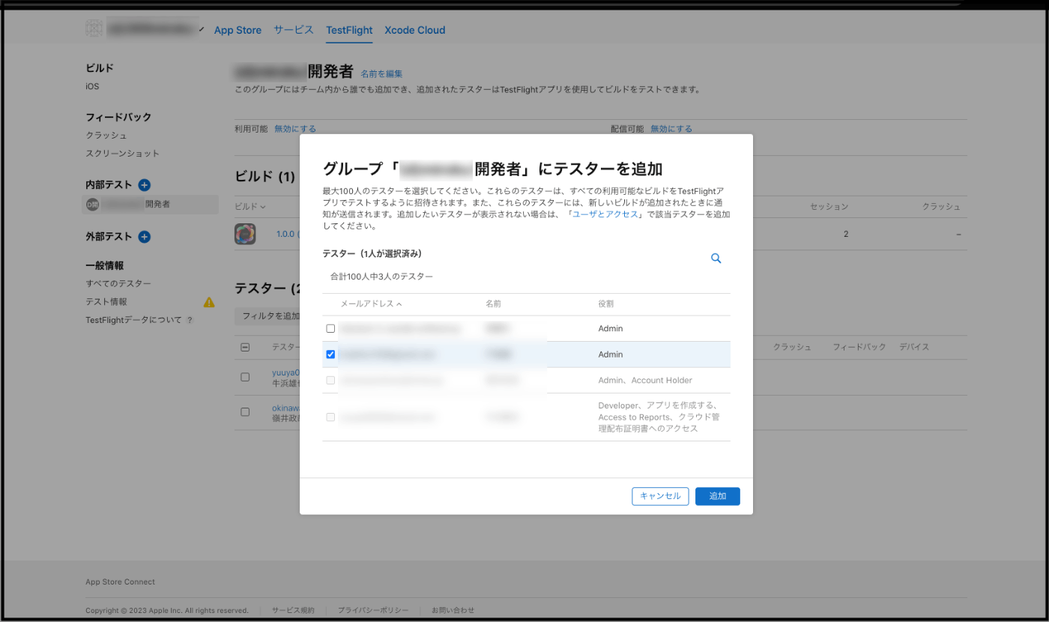
Task: Add internal test group with plus icon
Action: click(145, 185)
